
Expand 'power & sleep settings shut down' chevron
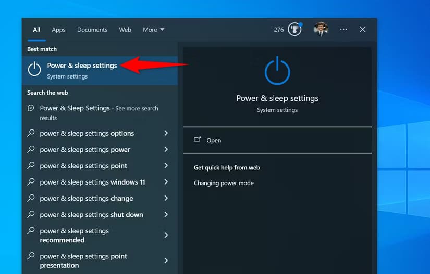166,214
